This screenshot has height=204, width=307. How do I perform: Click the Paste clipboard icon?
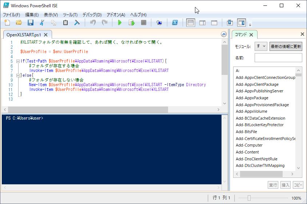[x=65, y=23]
